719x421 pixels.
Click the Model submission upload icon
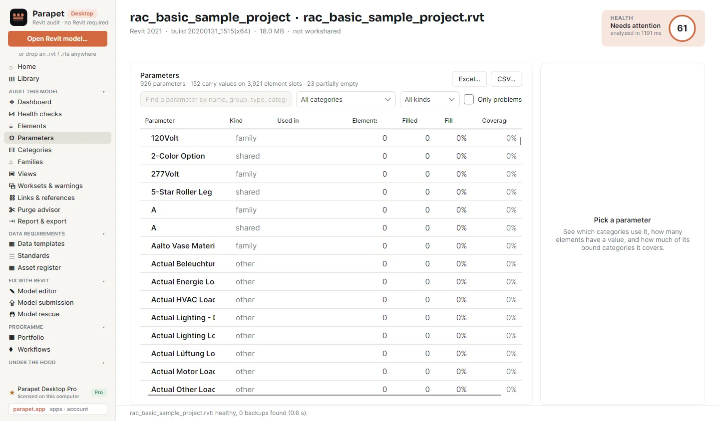click(11, 303)
